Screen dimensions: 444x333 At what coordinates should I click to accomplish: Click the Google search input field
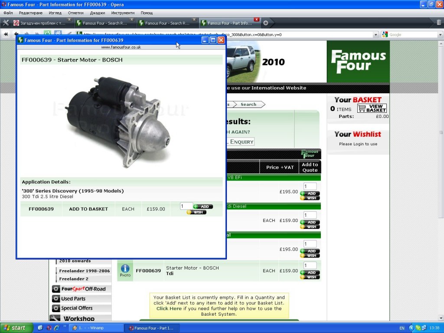(413, 35)
